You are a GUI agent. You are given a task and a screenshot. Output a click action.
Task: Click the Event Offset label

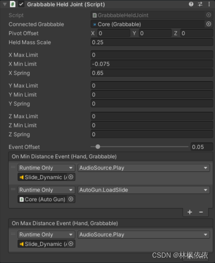tap(24, 147)
